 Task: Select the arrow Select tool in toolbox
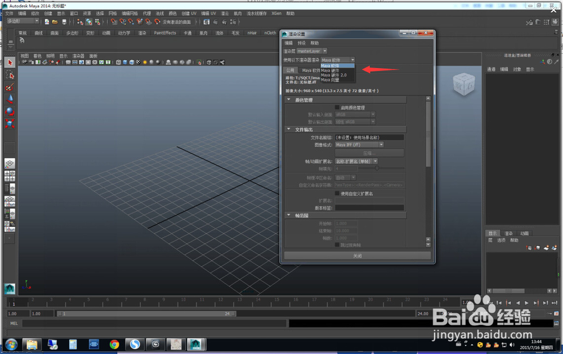[x=10, y=62]
